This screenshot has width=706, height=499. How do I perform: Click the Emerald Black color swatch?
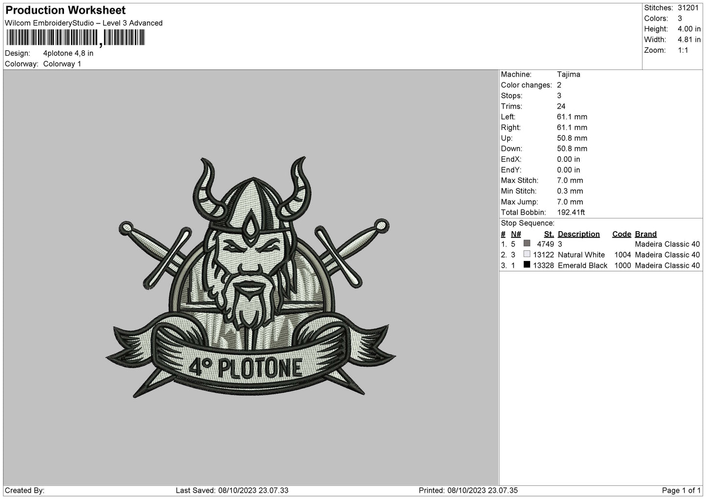click(527, 264)
